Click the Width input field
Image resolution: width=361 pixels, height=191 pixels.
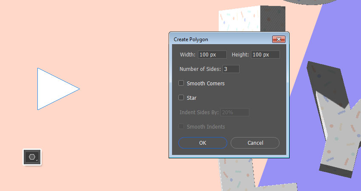click(x=212, y=55)
